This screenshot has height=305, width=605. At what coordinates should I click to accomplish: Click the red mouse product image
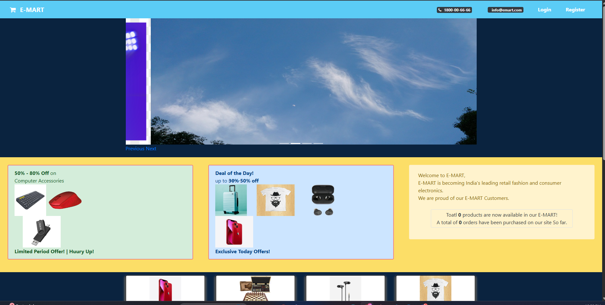[x=65, y=200]
